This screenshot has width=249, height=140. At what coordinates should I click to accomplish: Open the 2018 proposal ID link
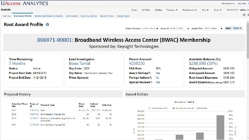point(34,125)
